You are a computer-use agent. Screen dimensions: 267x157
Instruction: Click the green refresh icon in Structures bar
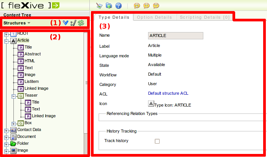[81, 23]
